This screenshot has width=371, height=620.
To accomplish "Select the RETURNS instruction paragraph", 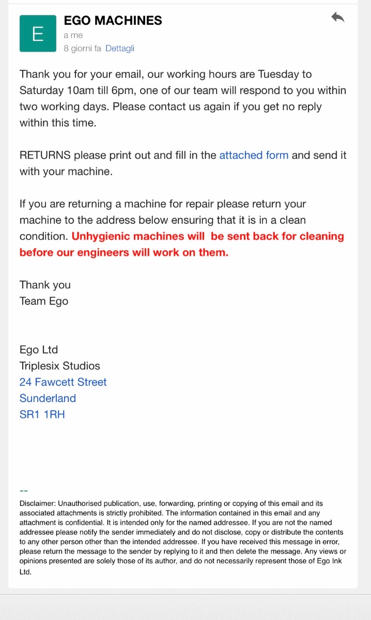I will (x=183, y=163).
